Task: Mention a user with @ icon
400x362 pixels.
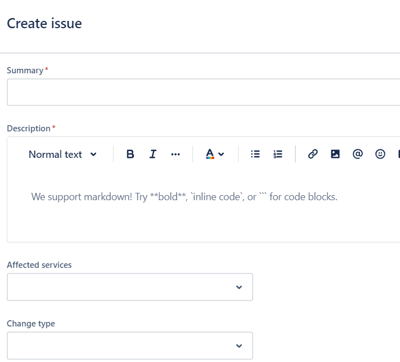Action: click(x=357, y=154)
